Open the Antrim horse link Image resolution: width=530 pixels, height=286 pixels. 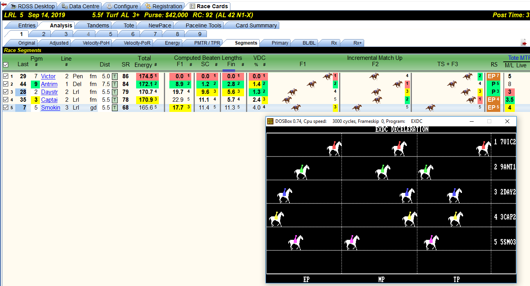pyautogui.click(x=49, y=84)
